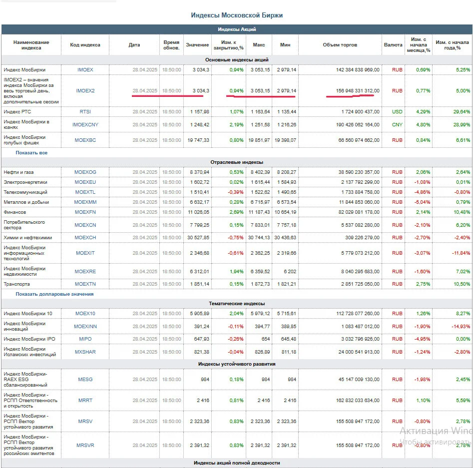473x468 pixels.
Task: Open the MRSVR index link
Action: tap(85, 446)
